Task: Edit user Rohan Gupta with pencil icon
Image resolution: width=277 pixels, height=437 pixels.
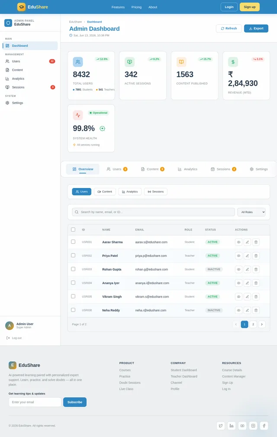Action: [x=247, y=269]
